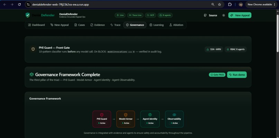279x138 pixels.
Task: Bookmark this page with the star icon
Action: tap(219, 4)
